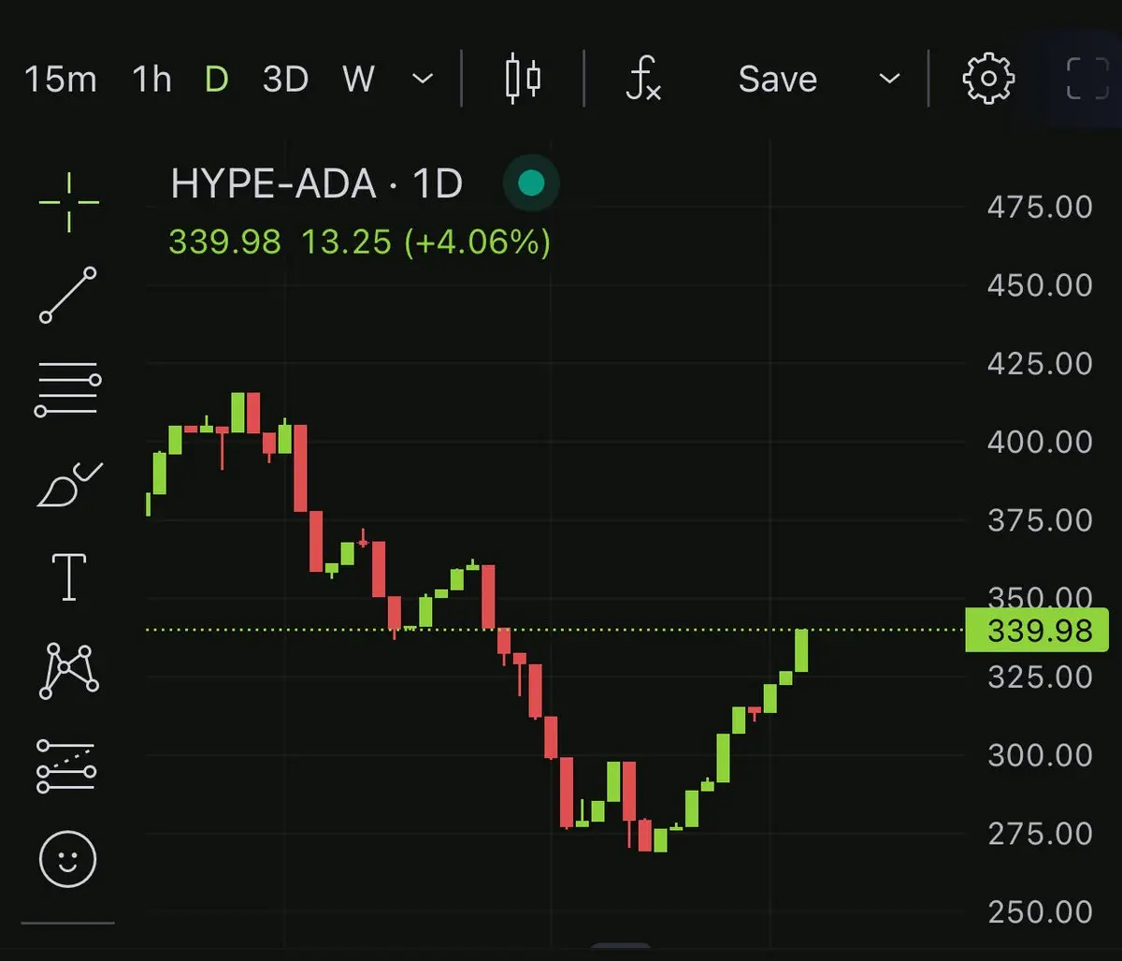Click the HYPE-ADA symbol title
The width and height of the screenshot is (1122, 961).
click(273, 184)
